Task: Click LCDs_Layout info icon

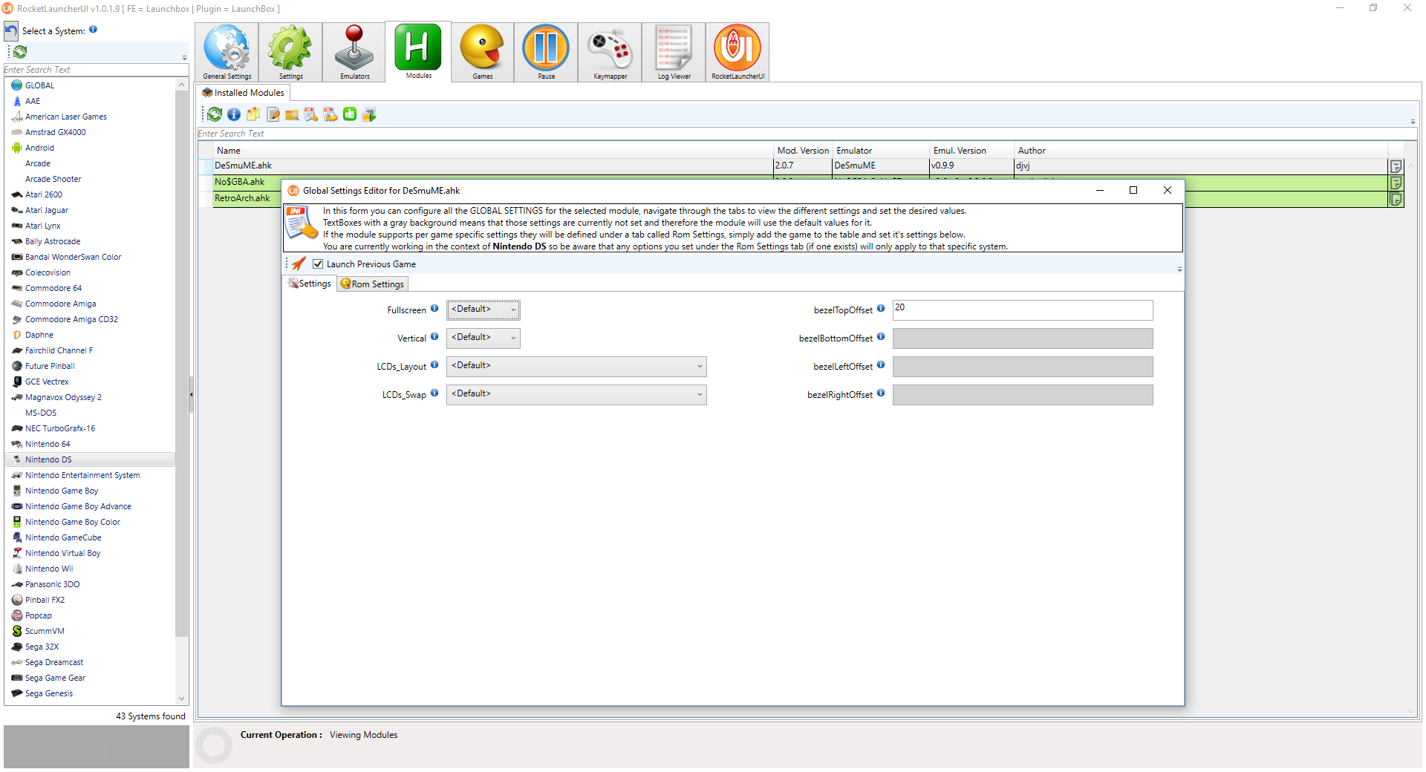Action: tap(434, 364)
